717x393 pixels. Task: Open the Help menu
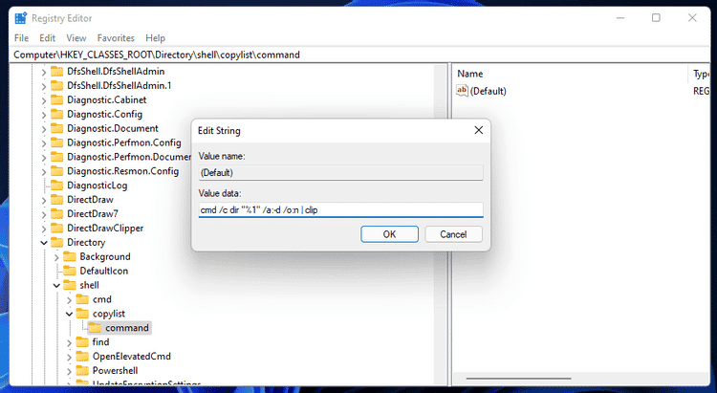tap(155, 38)
